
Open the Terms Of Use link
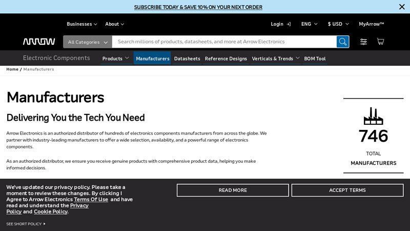coord(91,199)
